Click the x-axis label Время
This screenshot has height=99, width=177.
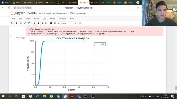[72, 90]
